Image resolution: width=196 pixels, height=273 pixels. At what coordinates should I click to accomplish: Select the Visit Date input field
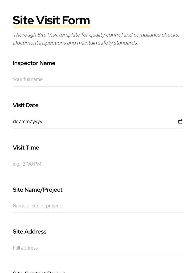pyautogui.click(x=80, y=122)
